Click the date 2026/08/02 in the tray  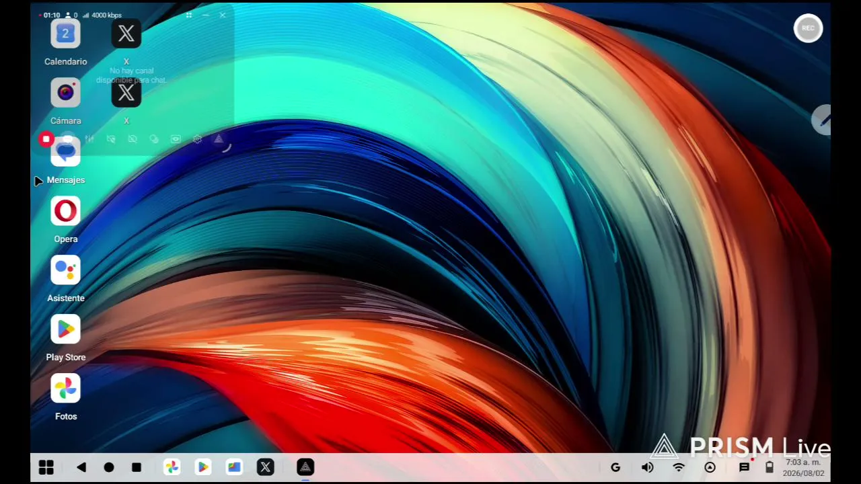click(x=803, y=473)
